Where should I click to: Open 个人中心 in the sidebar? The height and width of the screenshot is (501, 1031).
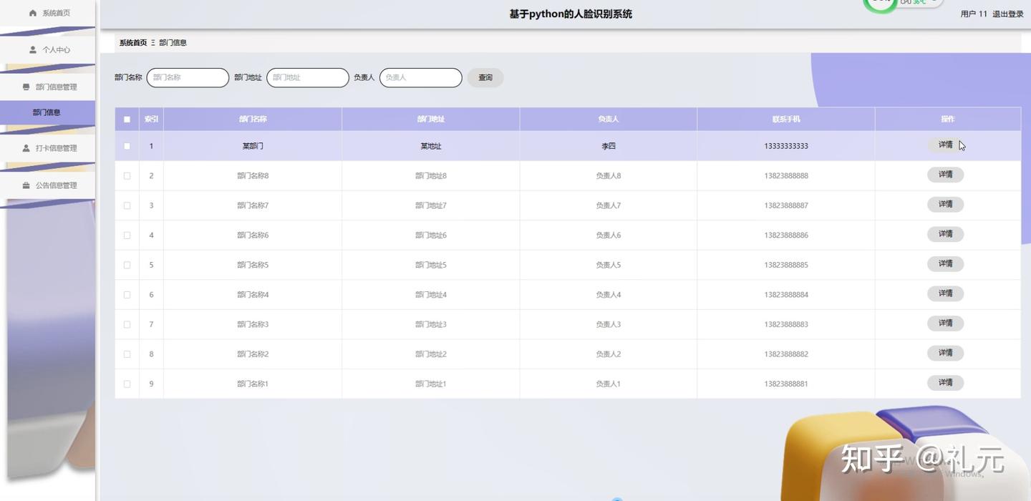pyautogui.click(x=47, y=50)
